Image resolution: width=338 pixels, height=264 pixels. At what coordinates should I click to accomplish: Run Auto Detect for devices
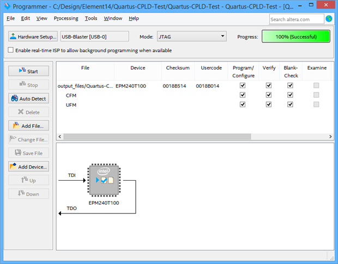(x=28, y=99)
